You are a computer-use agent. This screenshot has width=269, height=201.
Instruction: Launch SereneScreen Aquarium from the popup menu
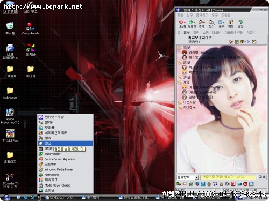(x=66, y=159)
